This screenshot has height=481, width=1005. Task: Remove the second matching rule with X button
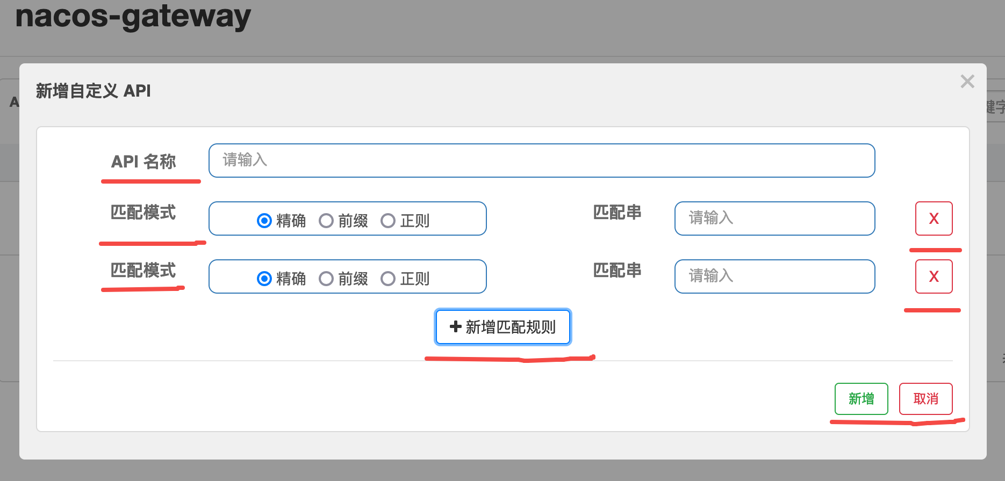[934, 276]
